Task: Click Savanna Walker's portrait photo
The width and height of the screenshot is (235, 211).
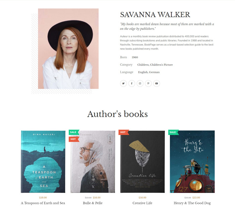Action: tap(68, 49)
